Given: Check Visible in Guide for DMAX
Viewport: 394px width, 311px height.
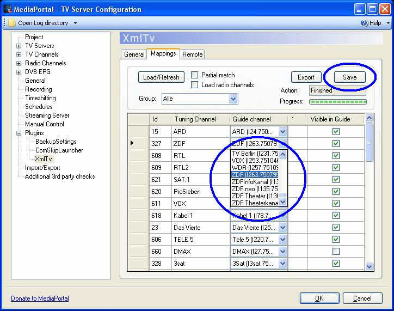Looking at the screenshot, I should tap(336, 251).
